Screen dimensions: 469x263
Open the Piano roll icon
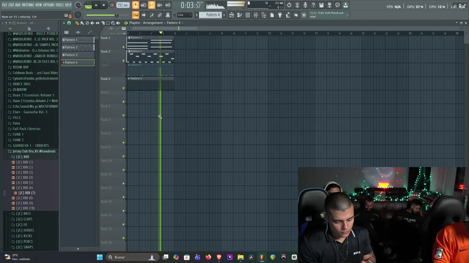pos(240,15)
